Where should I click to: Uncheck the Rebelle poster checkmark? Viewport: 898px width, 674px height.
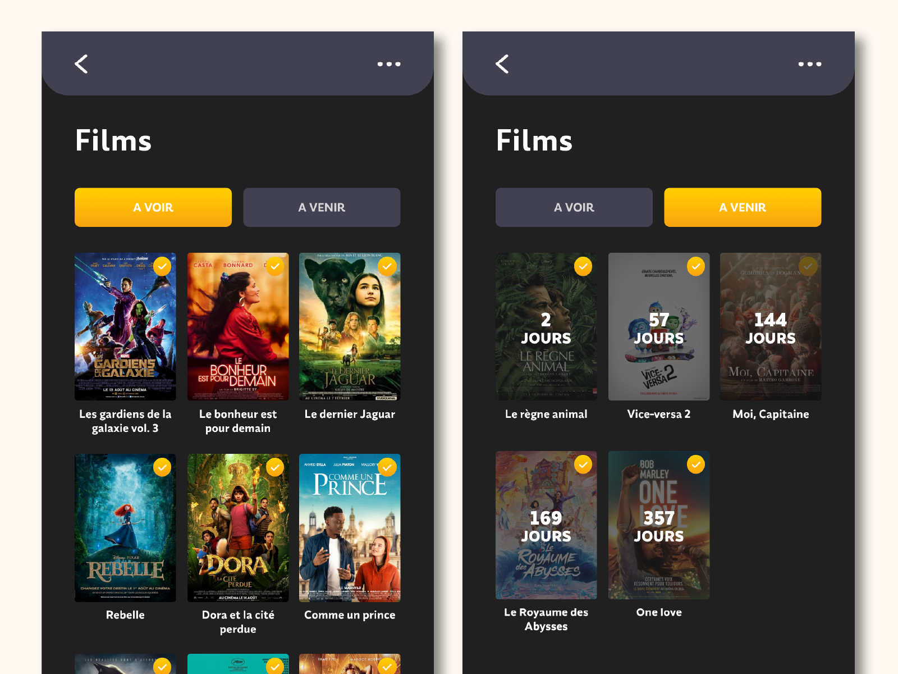pos(162,467)
